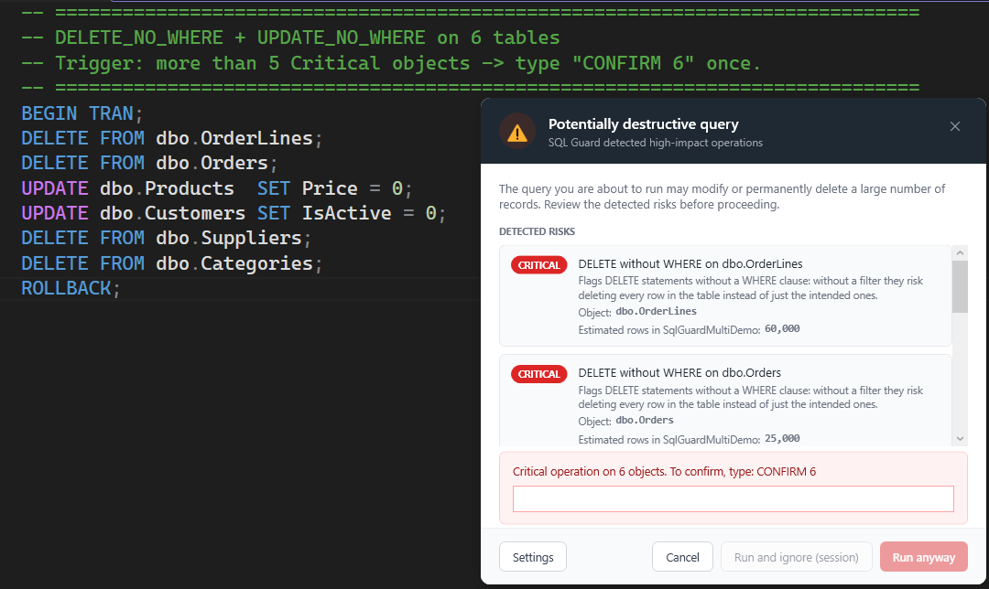Click CRITICAL badge for dbo.OrderLines risk

tap(538, 265)
